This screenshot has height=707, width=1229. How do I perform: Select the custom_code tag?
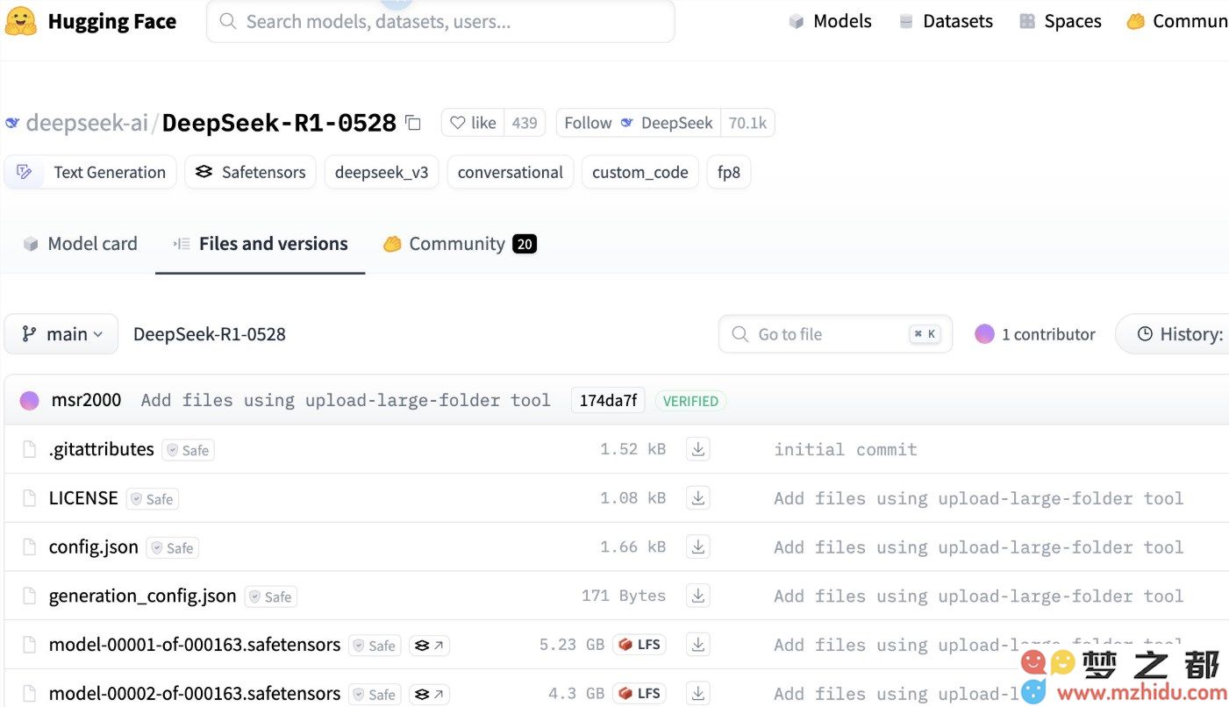[640, 172]
